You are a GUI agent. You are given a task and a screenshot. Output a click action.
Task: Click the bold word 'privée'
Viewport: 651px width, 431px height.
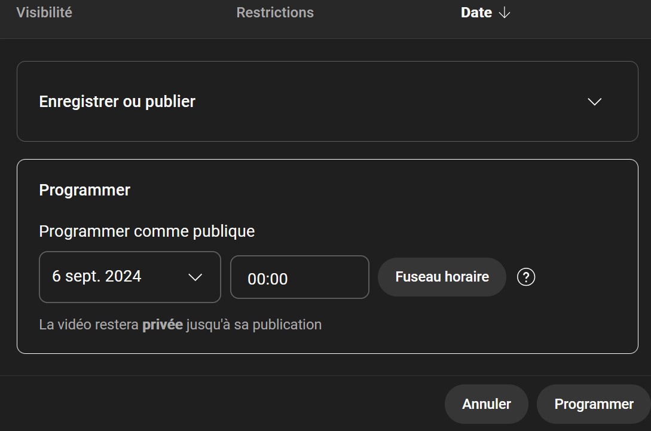click(162, 325)
